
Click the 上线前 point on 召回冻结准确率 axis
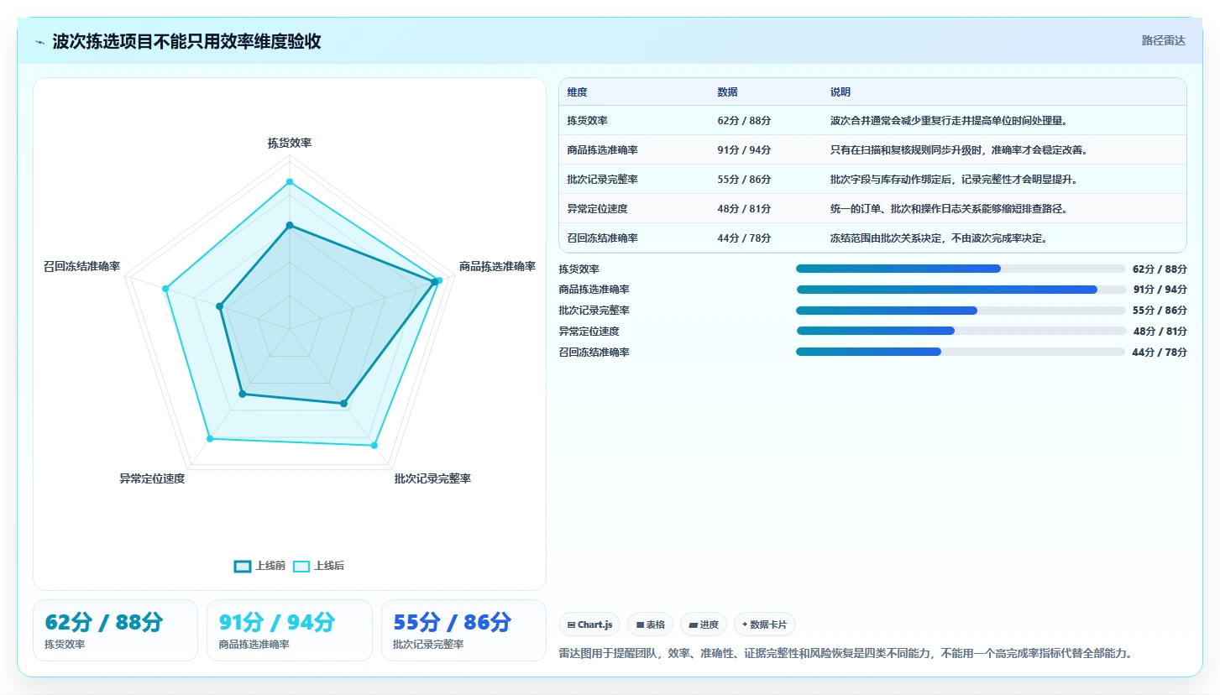tap(220, 306)
